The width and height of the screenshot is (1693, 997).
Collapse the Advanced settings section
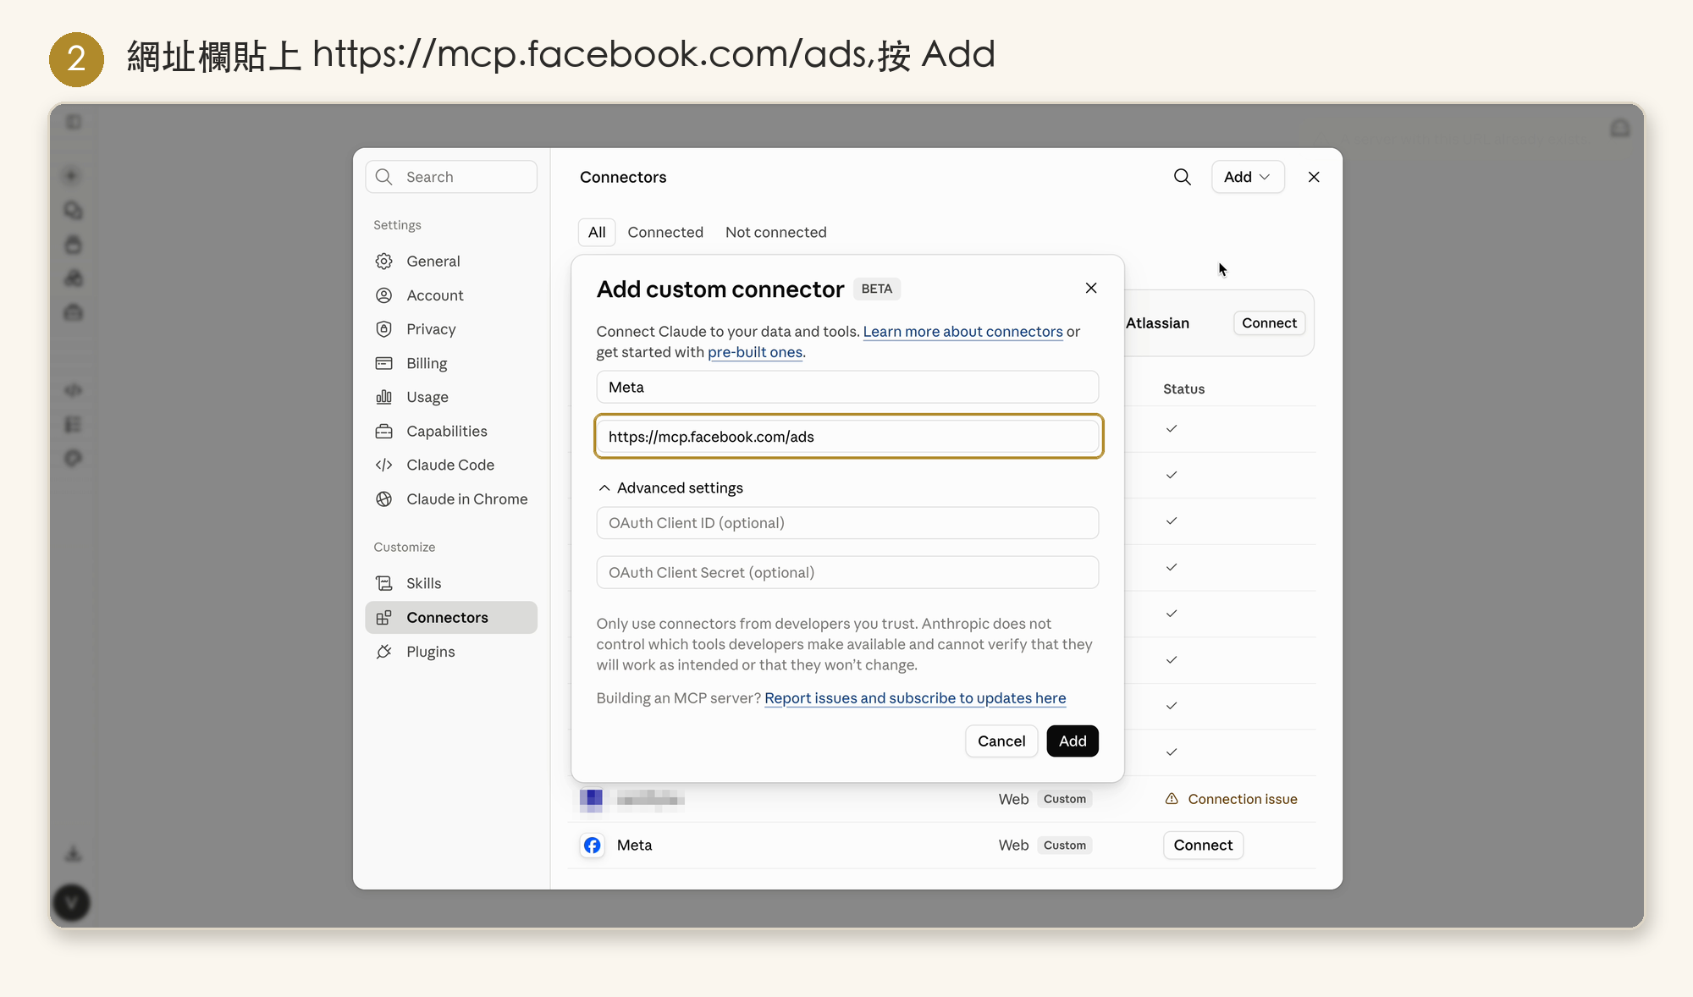pyautogui.click(x=670, y=488)
